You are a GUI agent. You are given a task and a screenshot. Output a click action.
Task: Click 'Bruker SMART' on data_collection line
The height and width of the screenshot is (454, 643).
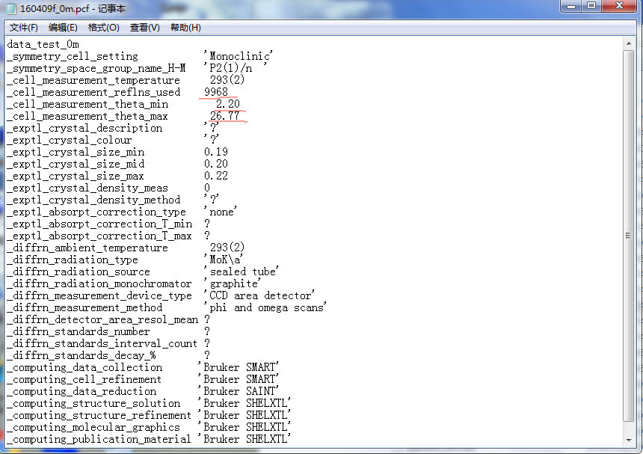click(239, 367)
